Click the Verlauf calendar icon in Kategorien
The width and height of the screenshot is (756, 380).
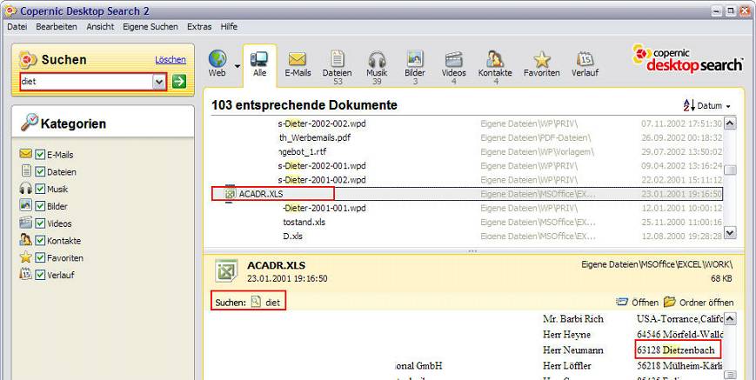(x=25, y=274)
